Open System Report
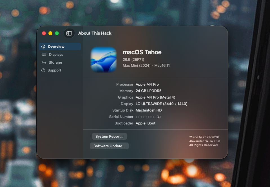The image size is (270, 187). [109, 136]
